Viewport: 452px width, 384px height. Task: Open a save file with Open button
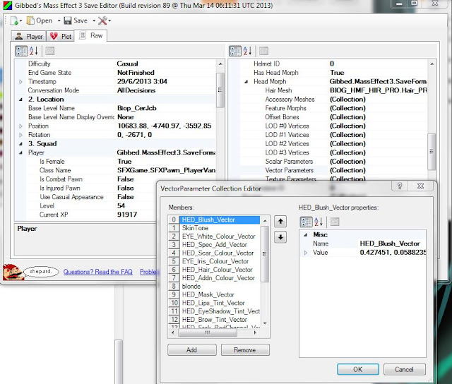tap(40, 20)
